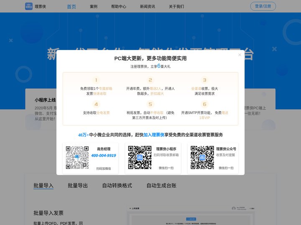Click the 专属邮箱 highlighted text
The height and width of the screenshot is (225, 301).
106,89
